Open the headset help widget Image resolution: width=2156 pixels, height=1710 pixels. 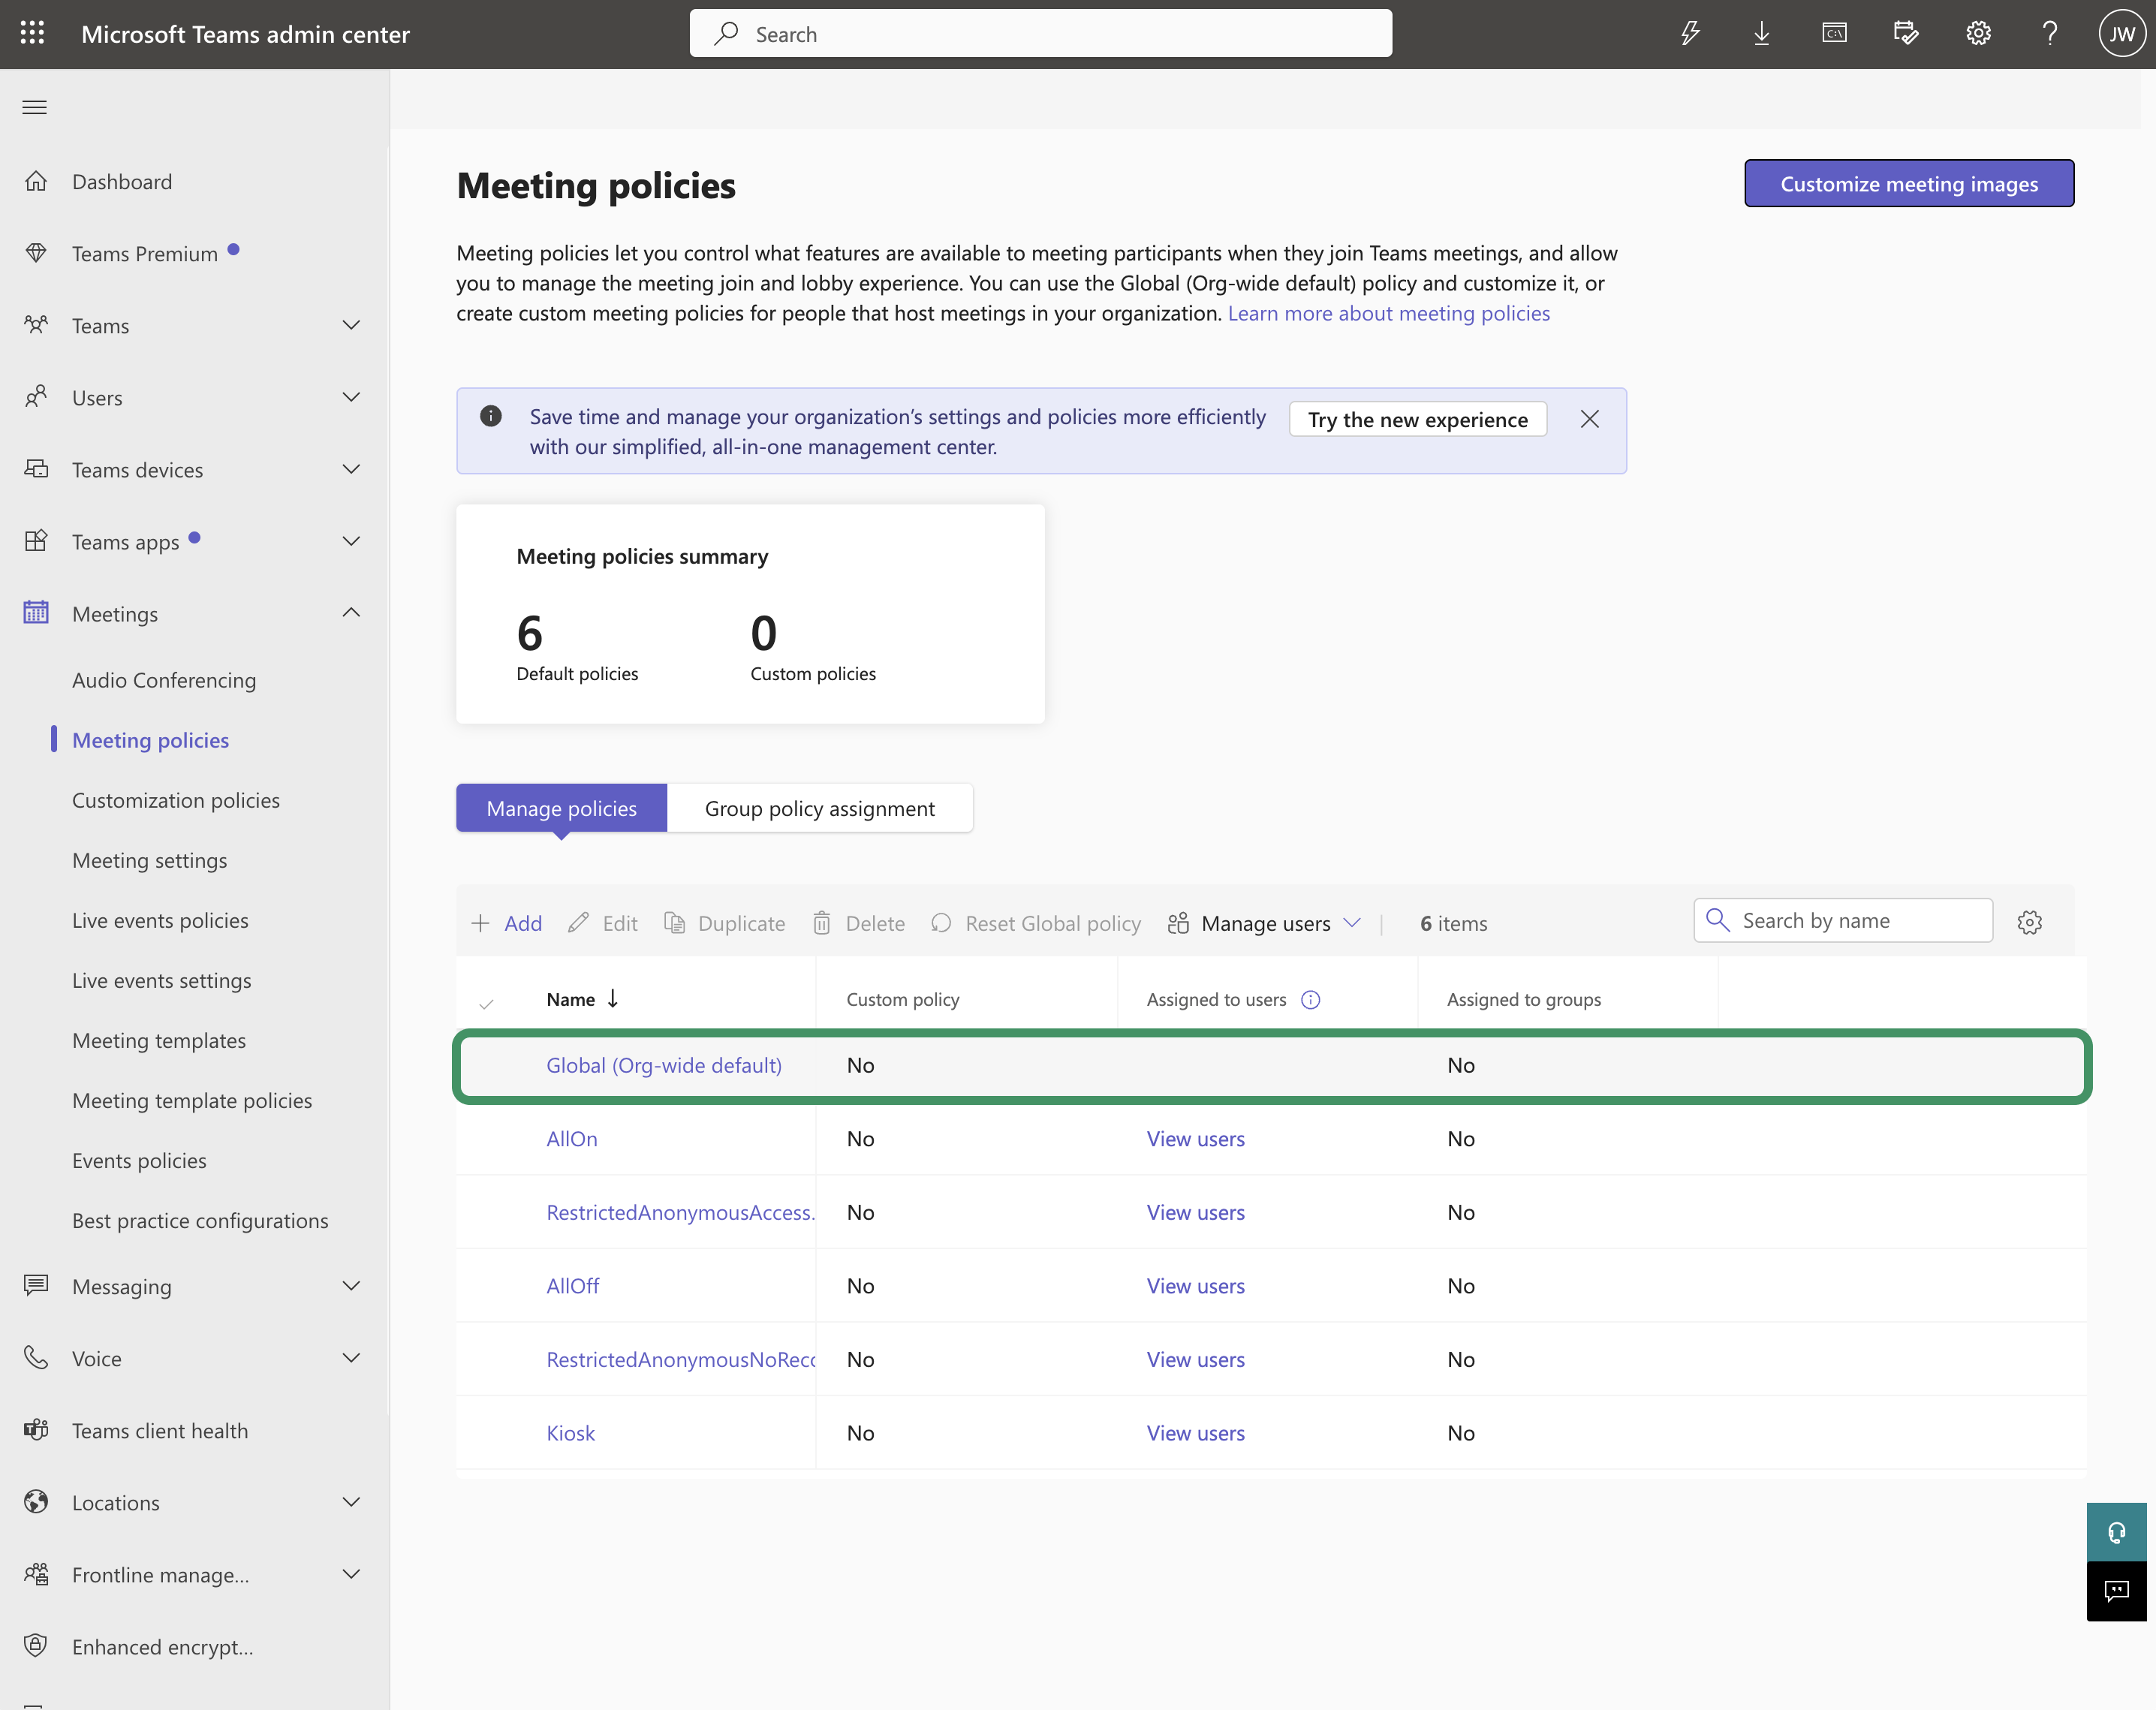[2116, 1532]
